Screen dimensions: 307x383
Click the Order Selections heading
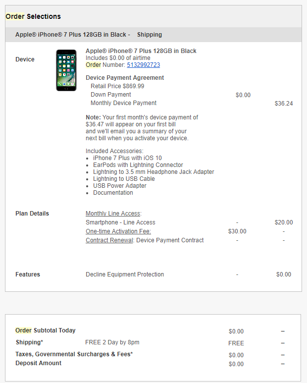click(x=33, y=16)
